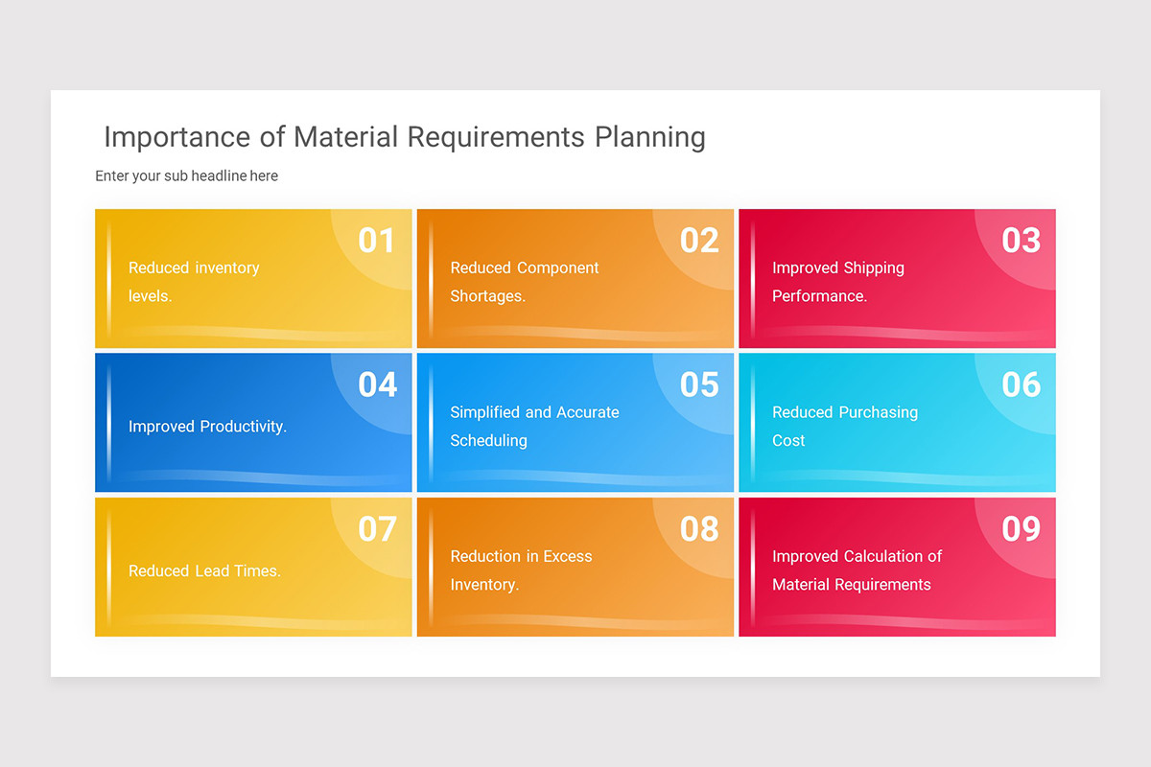Screen dimensions: 1151x767
Task: Click the number 05 badge
Action: coord(698,384)
